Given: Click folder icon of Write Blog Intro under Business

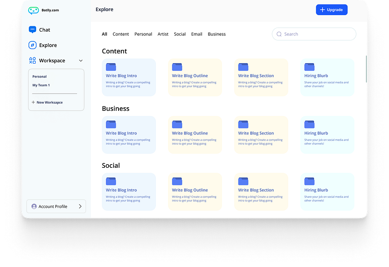Looking at the screenshot, I should click(x=111, y=124).
